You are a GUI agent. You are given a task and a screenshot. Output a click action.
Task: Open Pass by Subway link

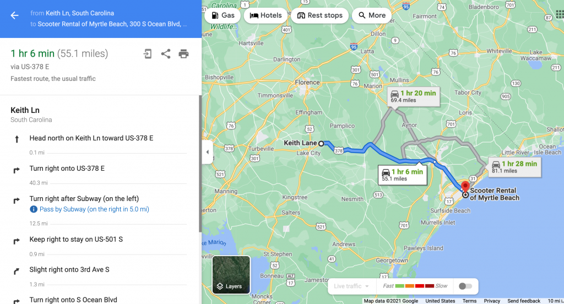click(94, 209)
